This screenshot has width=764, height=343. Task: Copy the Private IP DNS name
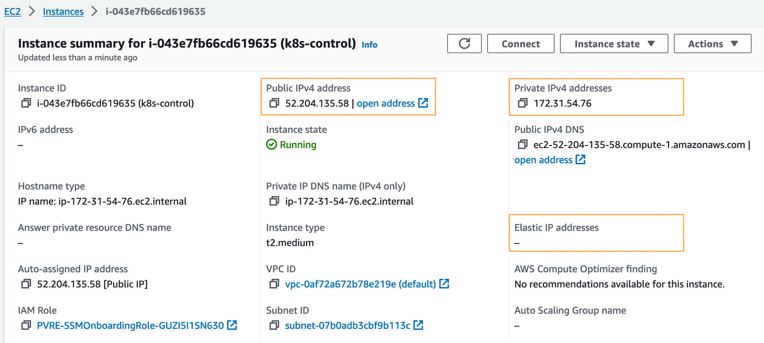[x=274, y=201]
